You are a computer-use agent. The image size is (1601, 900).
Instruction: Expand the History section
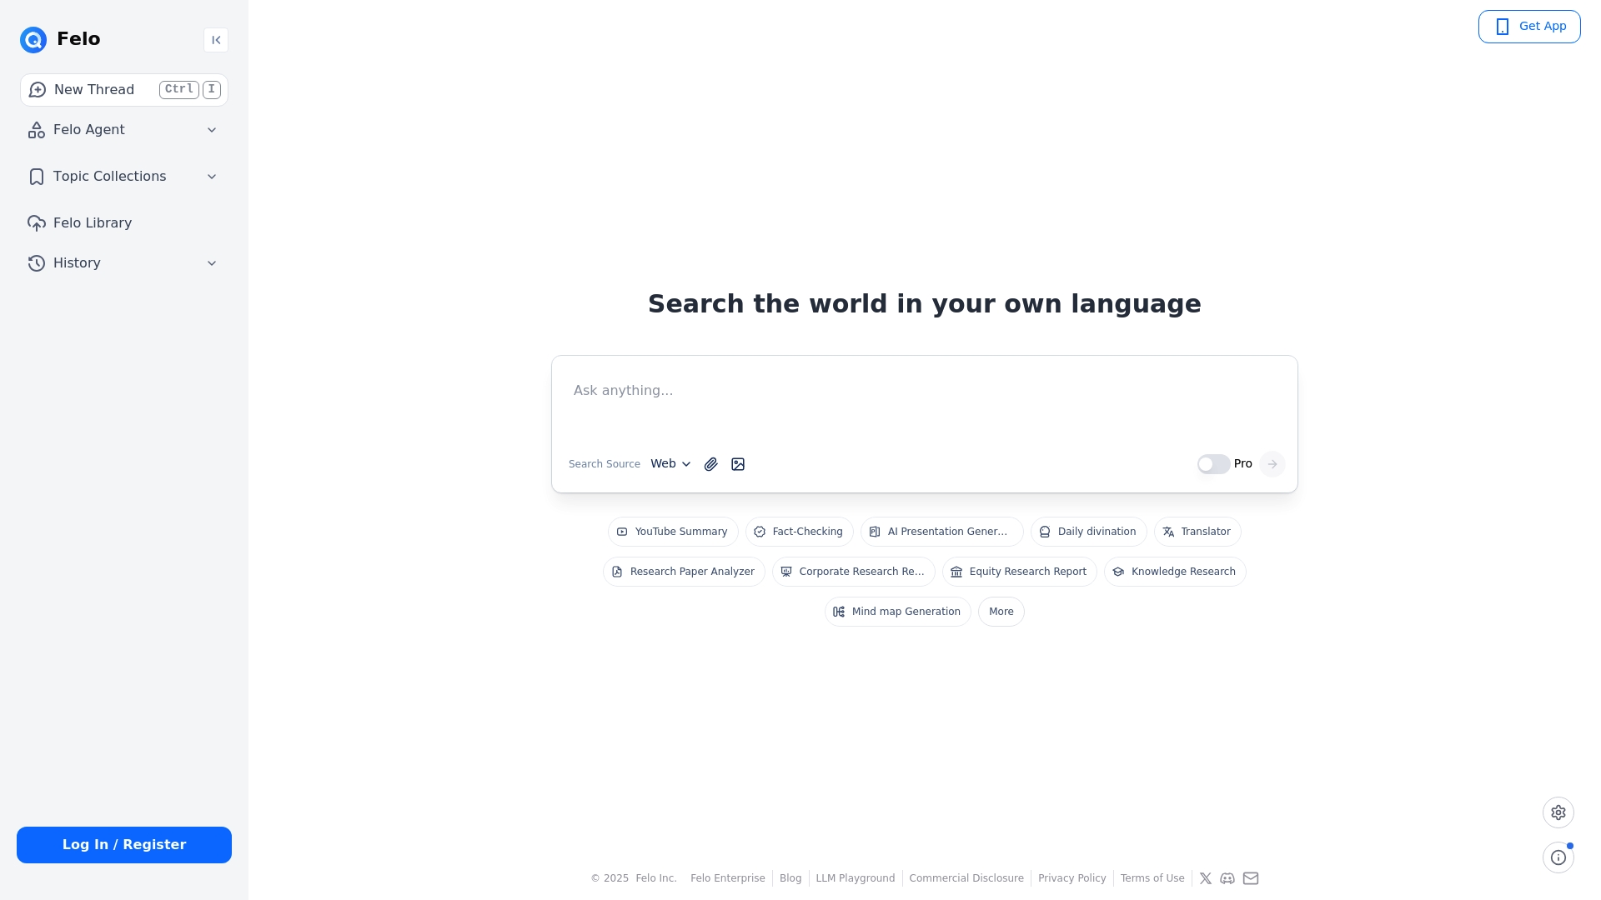[x=124, y=263]
